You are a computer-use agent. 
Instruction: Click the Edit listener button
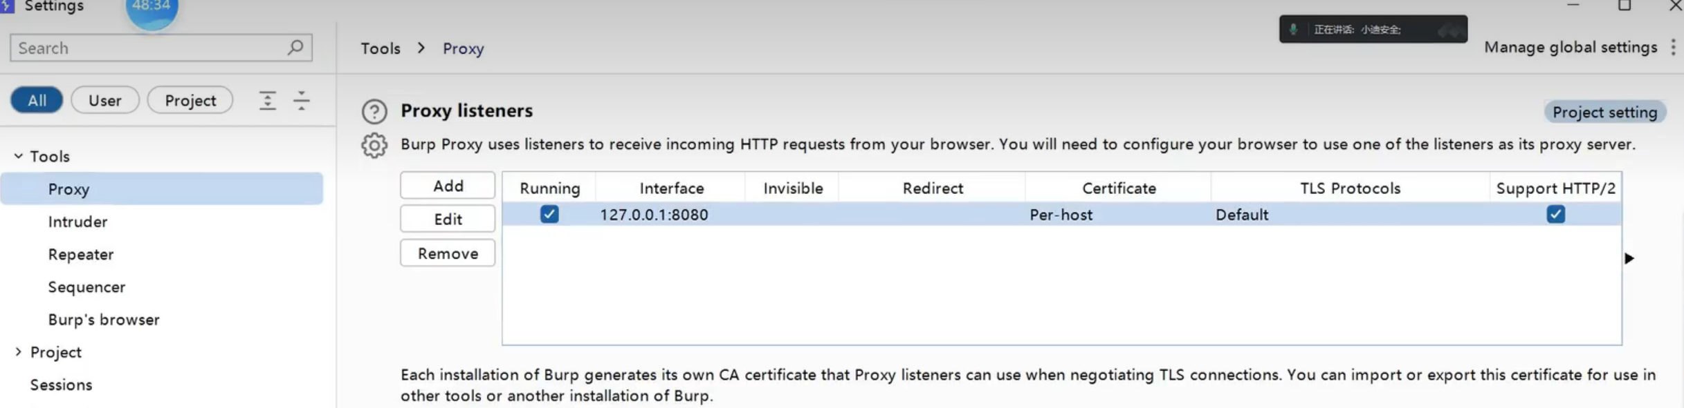pos(448,219)
